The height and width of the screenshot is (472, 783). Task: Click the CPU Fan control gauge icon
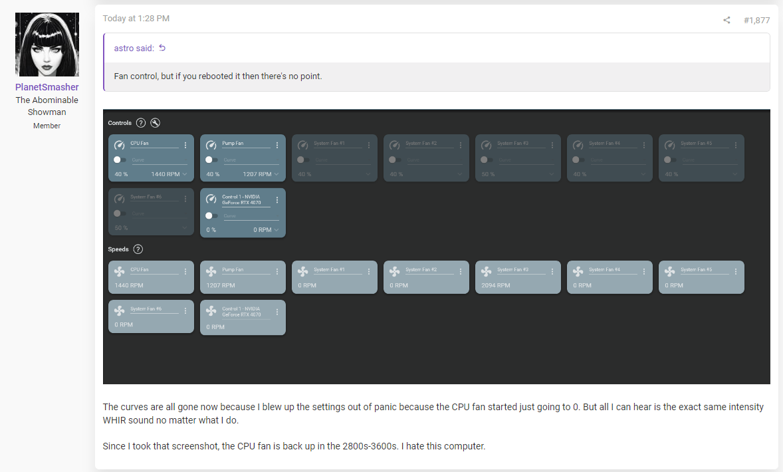tap(120, 145)
